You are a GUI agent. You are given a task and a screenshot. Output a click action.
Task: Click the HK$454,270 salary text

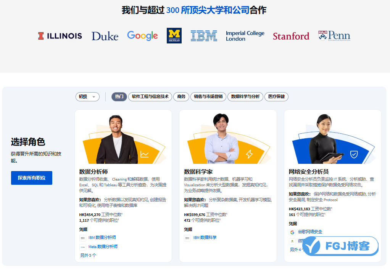[90, 215]
